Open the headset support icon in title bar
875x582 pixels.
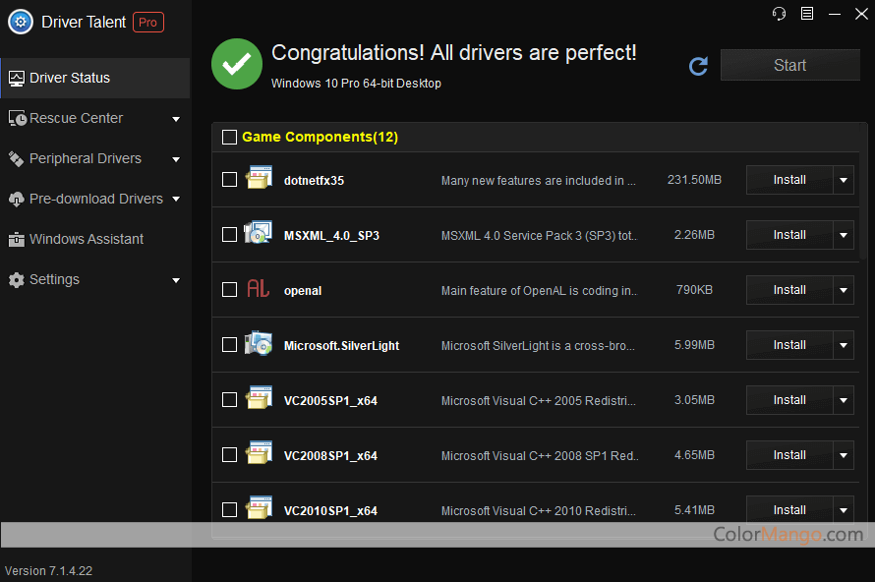[779, 14]
